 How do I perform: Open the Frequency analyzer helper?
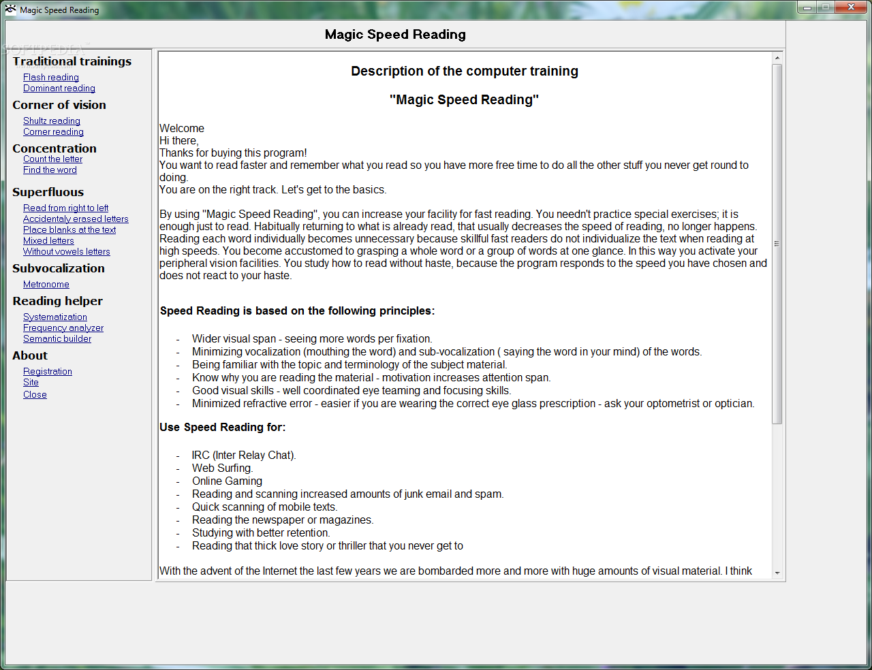coord(63,328)
